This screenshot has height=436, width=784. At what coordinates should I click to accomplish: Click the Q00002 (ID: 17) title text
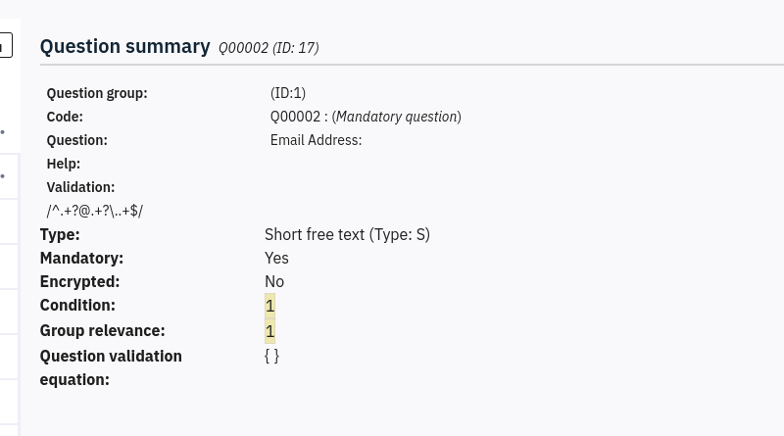click(x=269, y=48)
